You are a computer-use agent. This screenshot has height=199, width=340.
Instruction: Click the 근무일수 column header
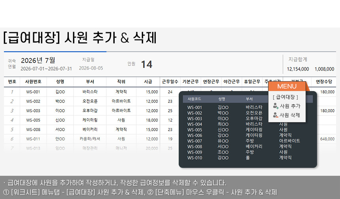[x=170, y=82]
